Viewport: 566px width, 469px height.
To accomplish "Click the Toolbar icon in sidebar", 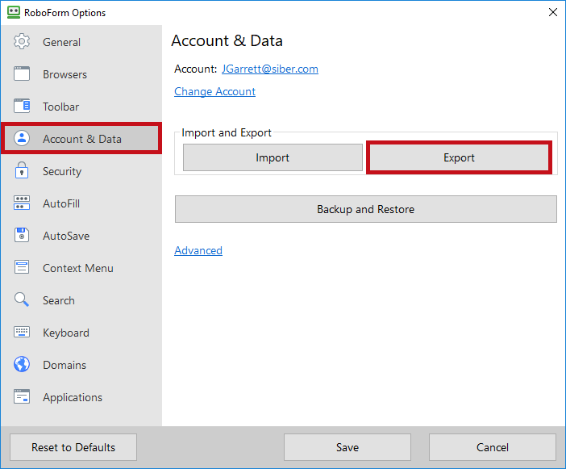I will (22, 107).
